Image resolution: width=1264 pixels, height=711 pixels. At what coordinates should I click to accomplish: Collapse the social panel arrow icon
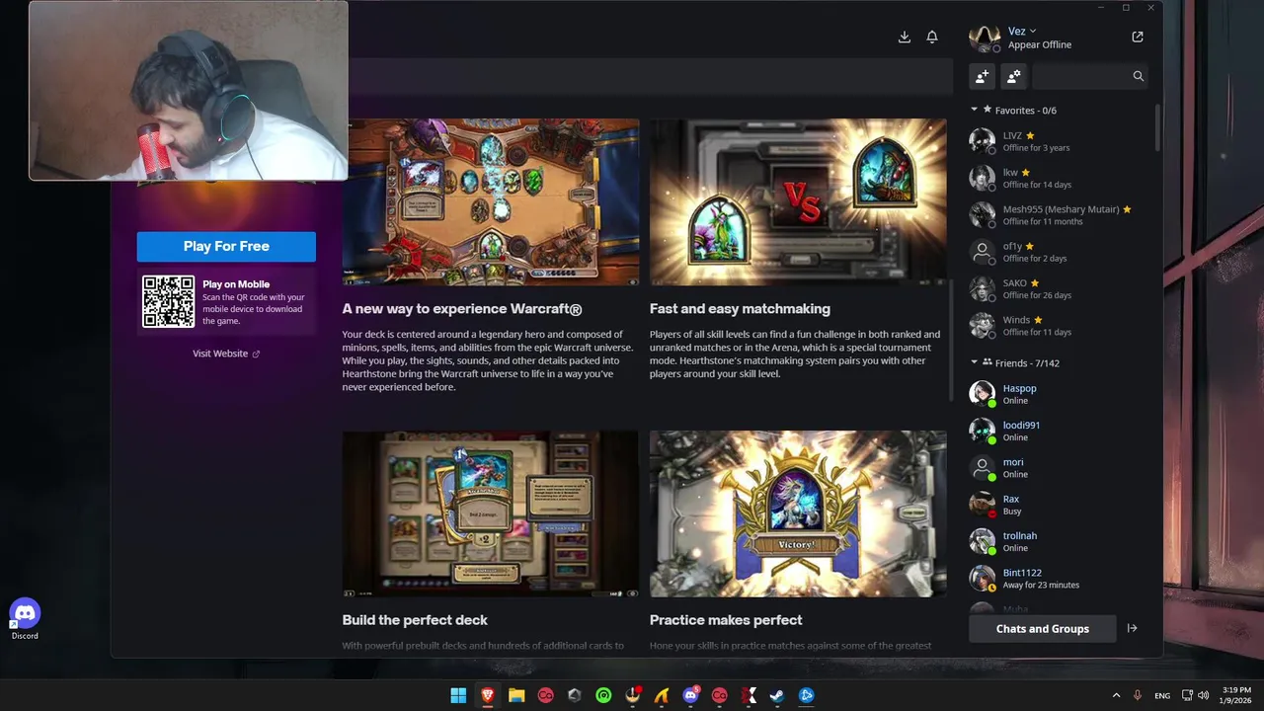click(x=1133, y=628)
